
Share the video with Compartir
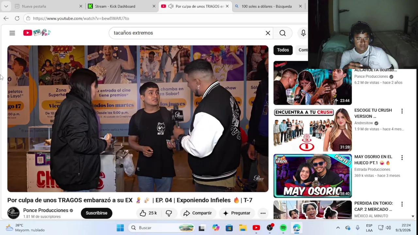(198, 213)
